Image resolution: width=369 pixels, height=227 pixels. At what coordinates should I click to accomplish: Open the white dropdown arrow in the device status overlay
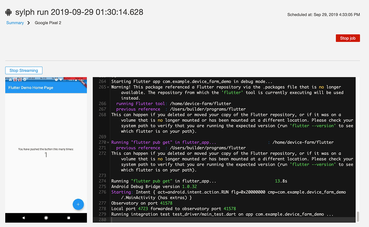click(61, 79)
